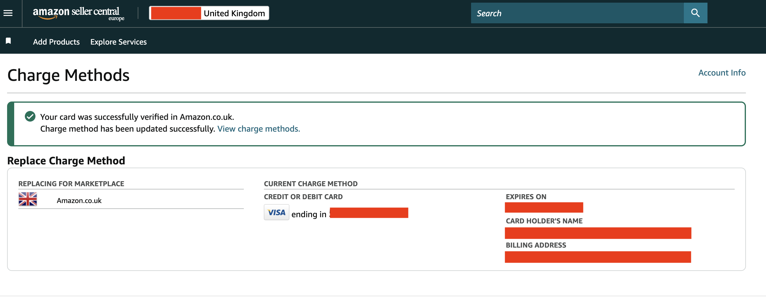Click the REPLACING FOR MARKETPLACE label
766x301 pixels.
coord(71,184)
